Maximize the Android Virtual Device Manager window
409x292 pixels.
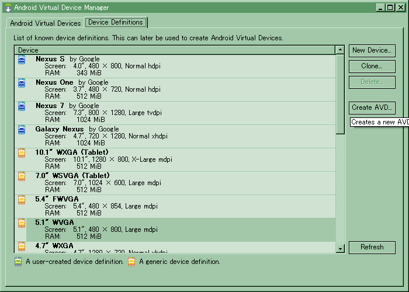point(390,8)
